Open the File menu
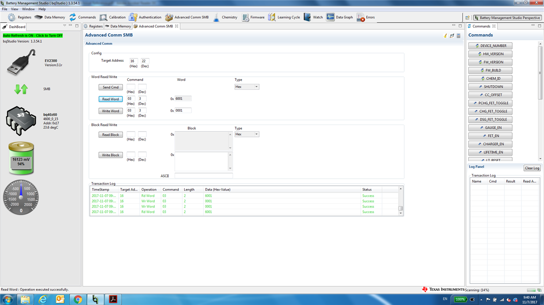This screenshot has width=544, height=305. click(x=4, y=9)
